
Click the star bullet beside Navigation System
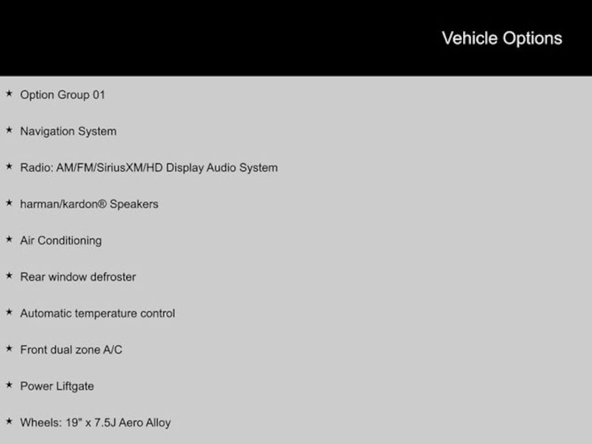point(9,130)
